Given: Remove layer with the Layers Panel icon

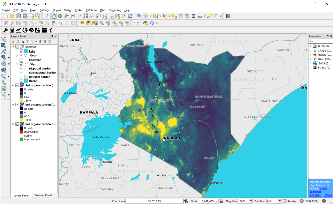Looking at the screenshot, I should [x=49, y=42].
